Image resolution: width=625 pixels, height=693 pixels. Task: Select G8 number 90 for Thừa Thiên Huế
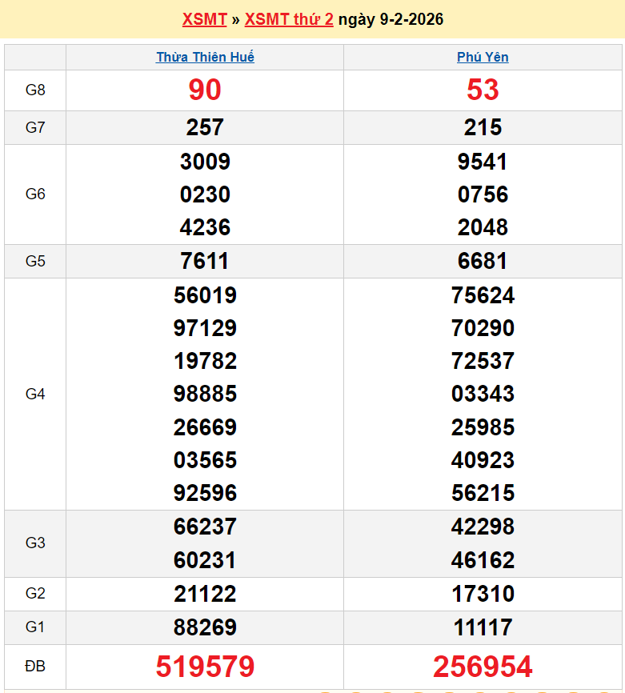coord(205,90)
